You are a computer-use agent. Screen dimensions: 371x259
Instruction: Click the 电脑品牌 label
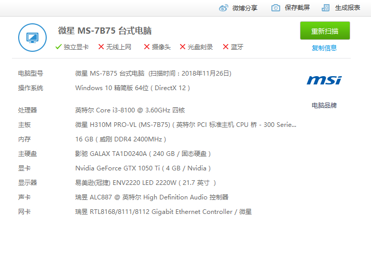[324, 105]
